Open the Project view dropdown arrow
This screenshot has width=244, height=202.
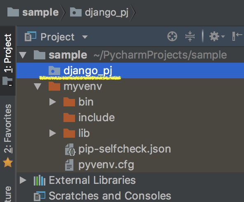[85, 37]
